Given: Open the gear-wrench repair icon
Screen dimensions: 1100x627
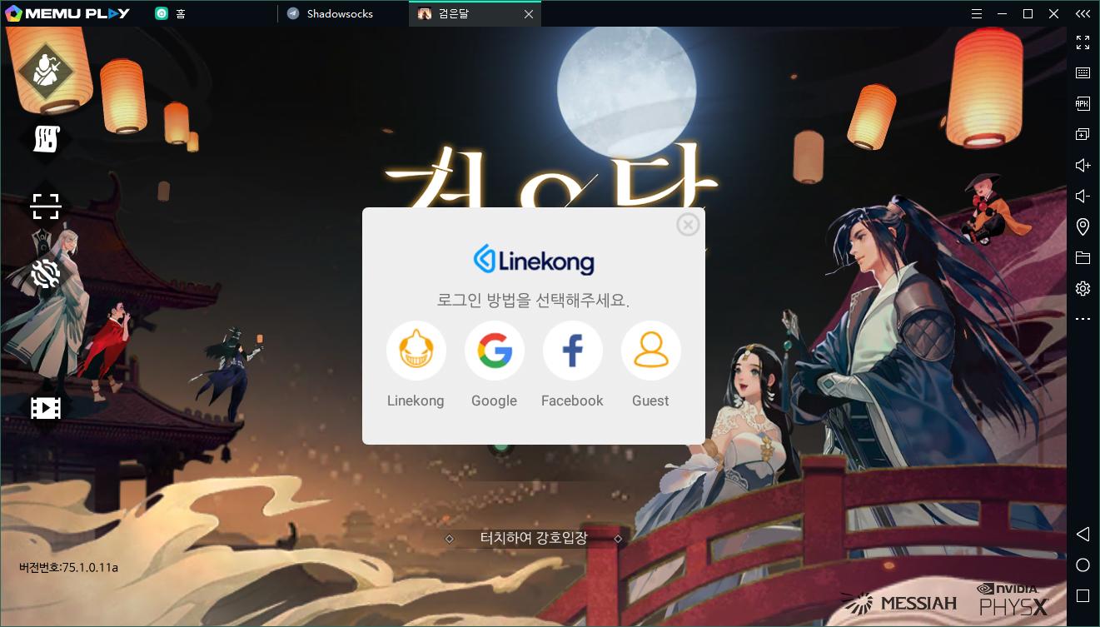Looking at the screenshot, I should (x=46, y=273).
